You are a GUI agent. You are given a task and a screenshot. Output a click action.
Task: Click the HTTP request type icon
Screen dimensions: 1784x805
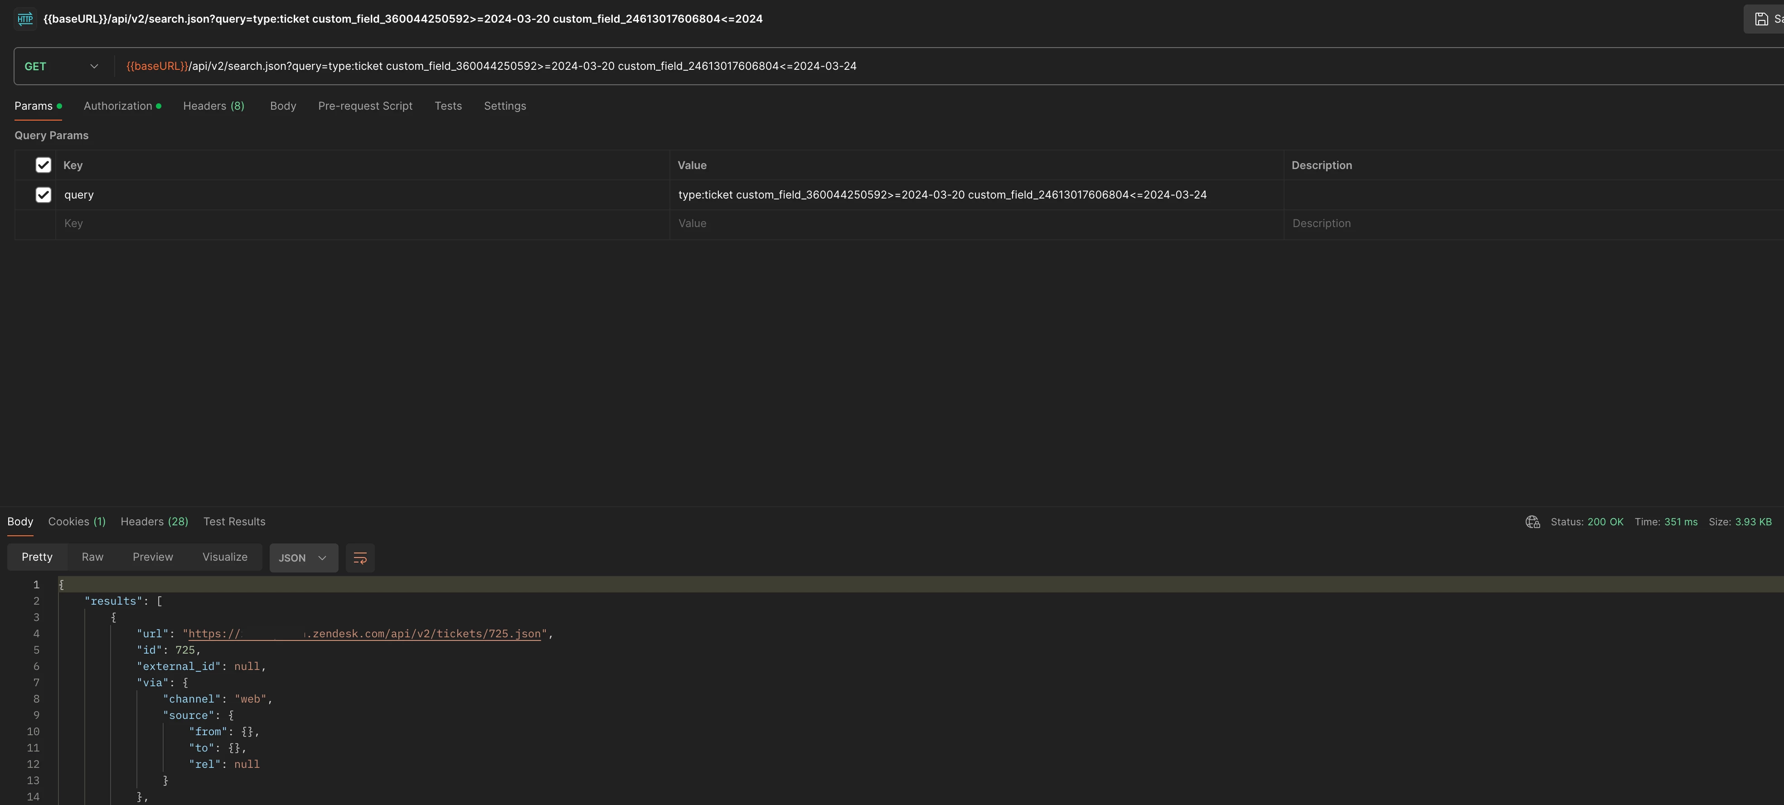(x=25, y=19)
